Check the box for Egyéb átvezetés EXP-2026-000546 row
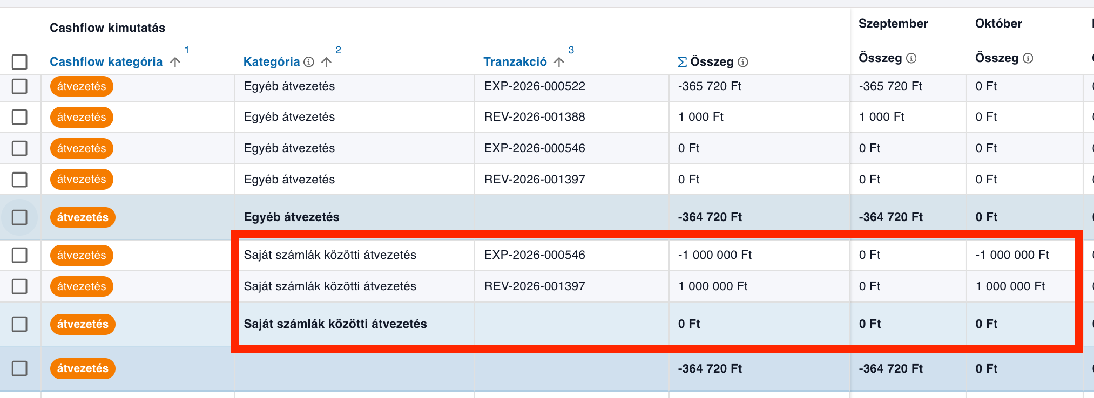The image size is (1094, 398). (x=19, y=148)
